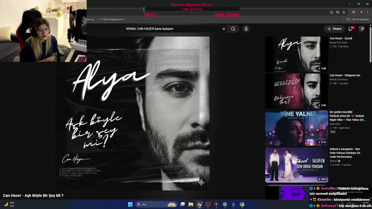
Task: Open Chrome media controls icon
Action: pyautogui.click(x=354, y=12)
